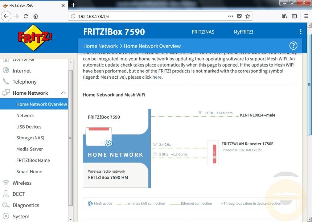Image resolution: width=312 pixels, height=222 pixels.
Task: Click the browser forward arrow
Action: pos(16,16)
